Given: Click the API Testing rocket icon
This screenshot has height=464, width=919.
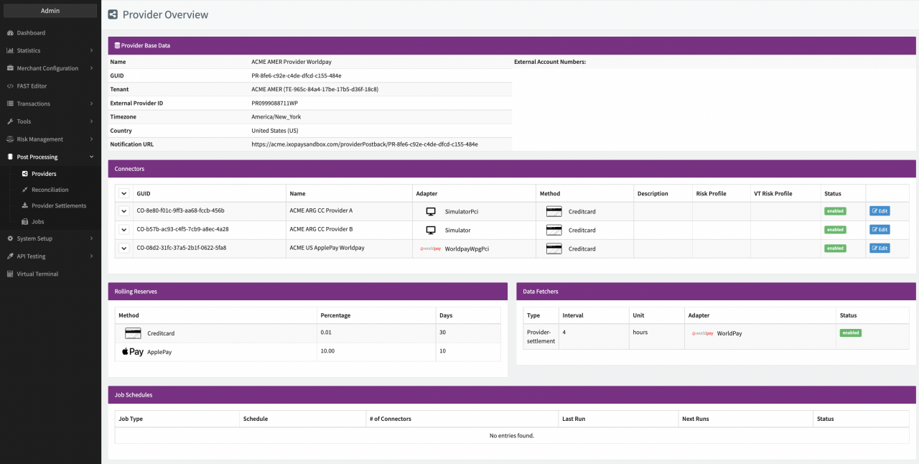Looking at the screenshot, I should [x=10, y=256].
